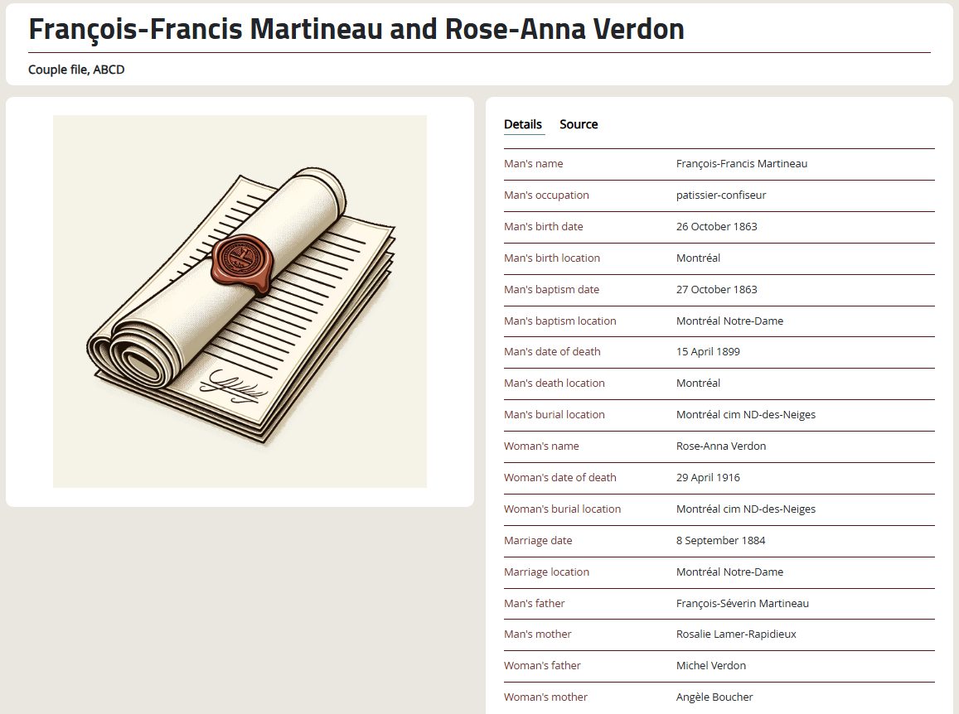Viewport: 959px width, 714px height.
Task: Click the page title heading
Action: pyautogui.click(x=356, y=30)
